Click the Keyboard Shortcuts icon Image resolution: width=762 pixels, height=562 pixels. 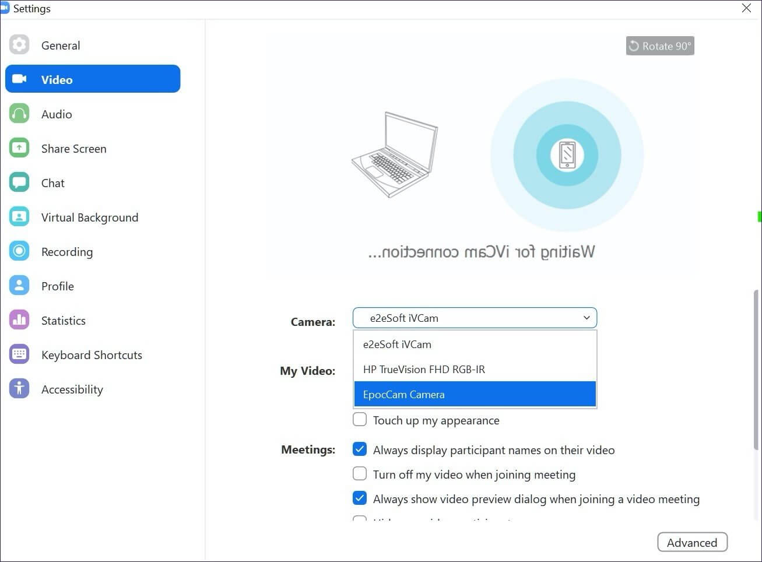(x=19, y=354)
